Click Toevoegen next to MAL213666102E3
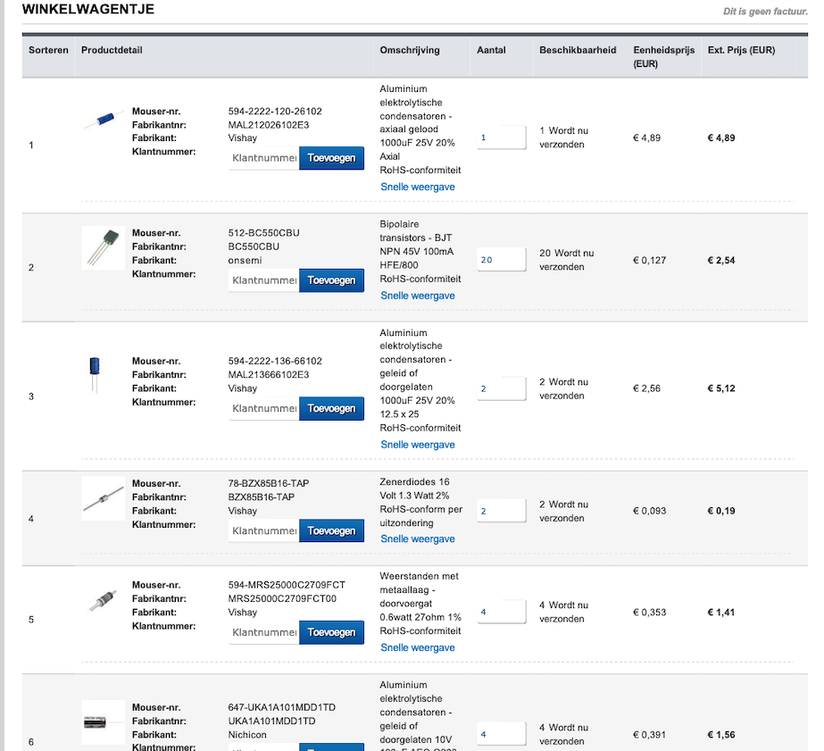The height and width of the screenshot is (751, 824). point(331,408)
